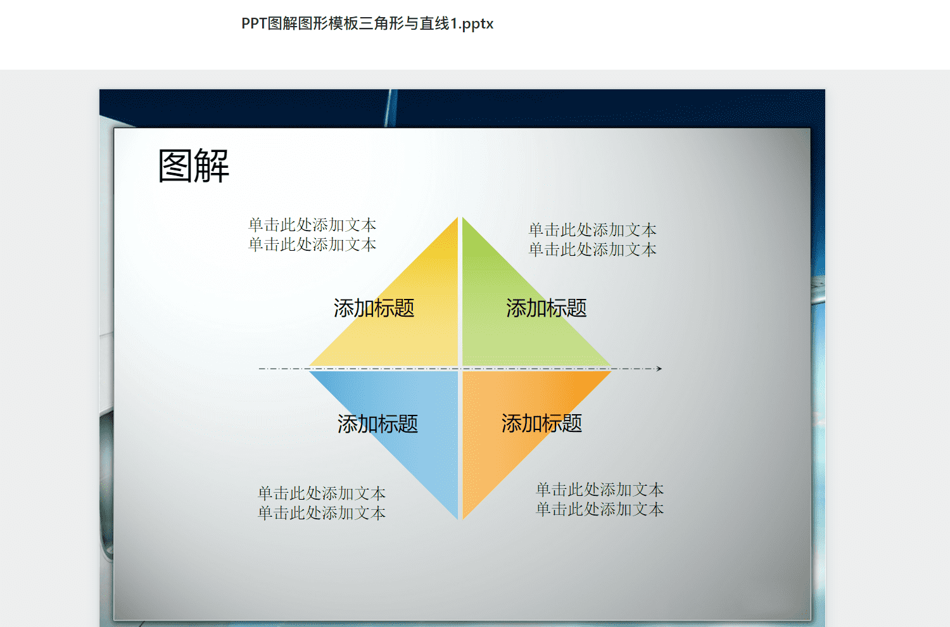Screen dimensions: 950x627
Task: Select the slide title '图解'
Action: pyautogui.click(x=194, y=166)
